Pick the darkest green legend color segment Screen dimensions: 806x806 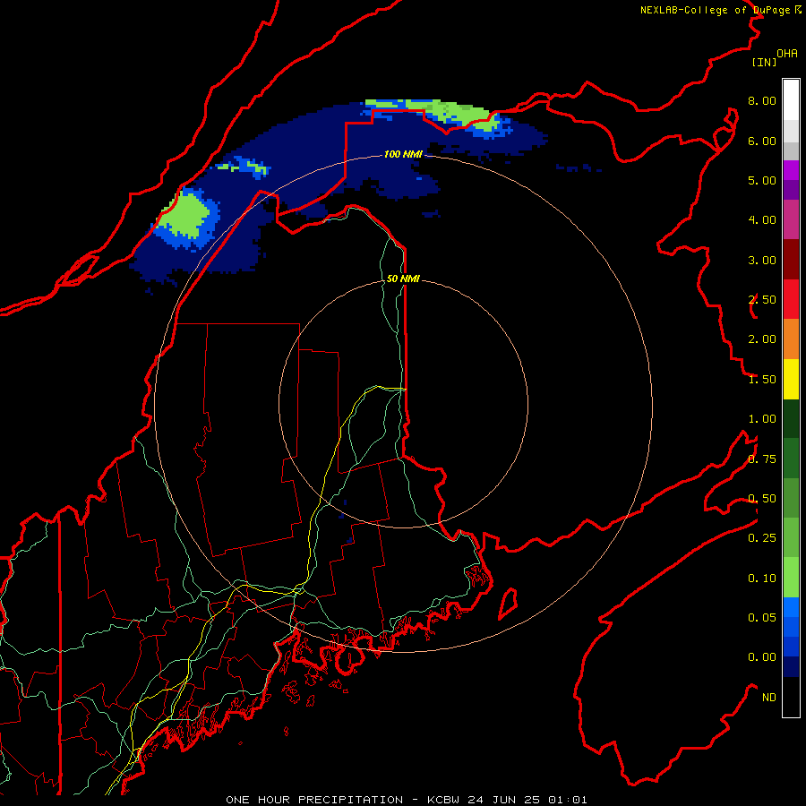791,418
